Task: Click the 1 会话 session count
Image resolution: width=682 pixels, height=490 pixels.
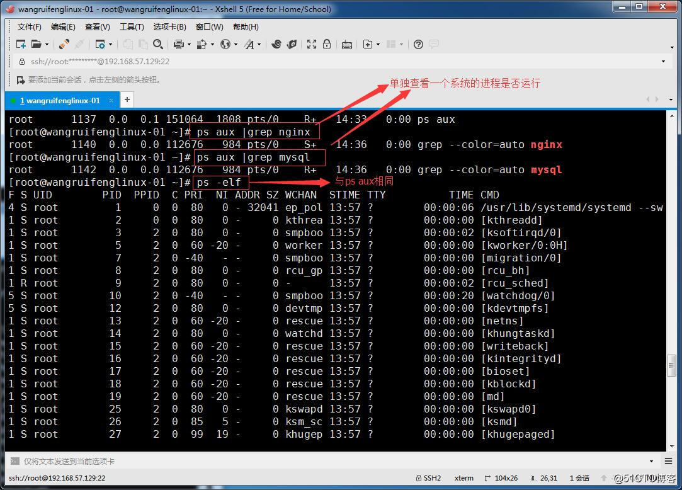Action: click(579, 478)
